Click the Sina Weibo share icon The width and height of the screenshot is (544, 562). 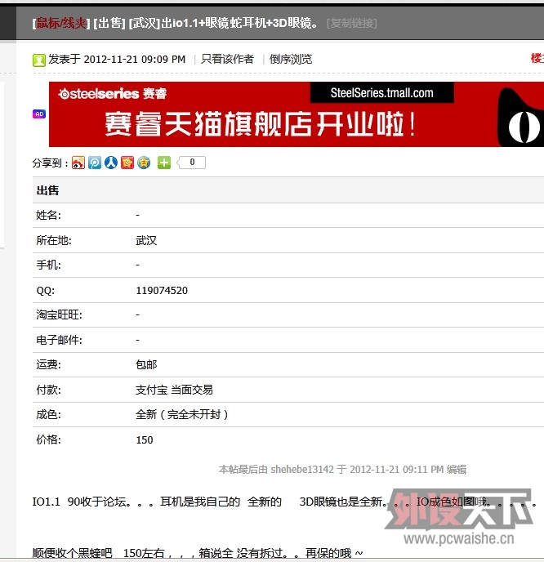[78, 163]
